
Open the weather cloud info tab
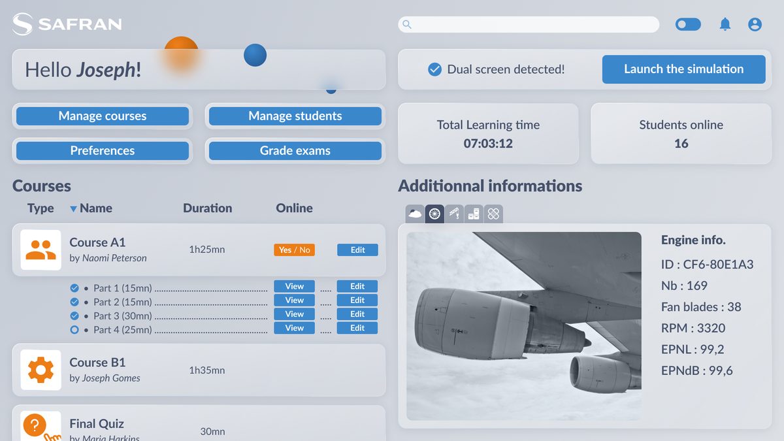415,214
